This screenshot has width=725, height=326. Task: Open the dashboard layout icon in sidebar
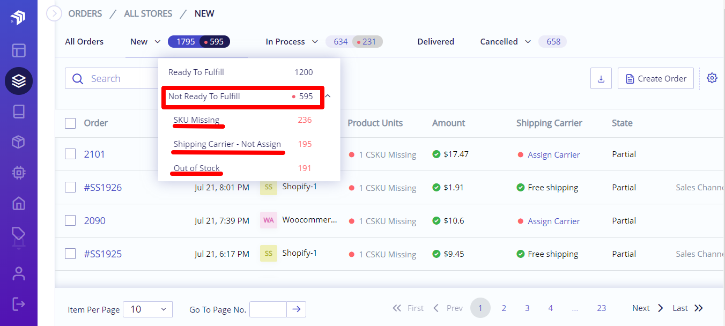(19, 50)
